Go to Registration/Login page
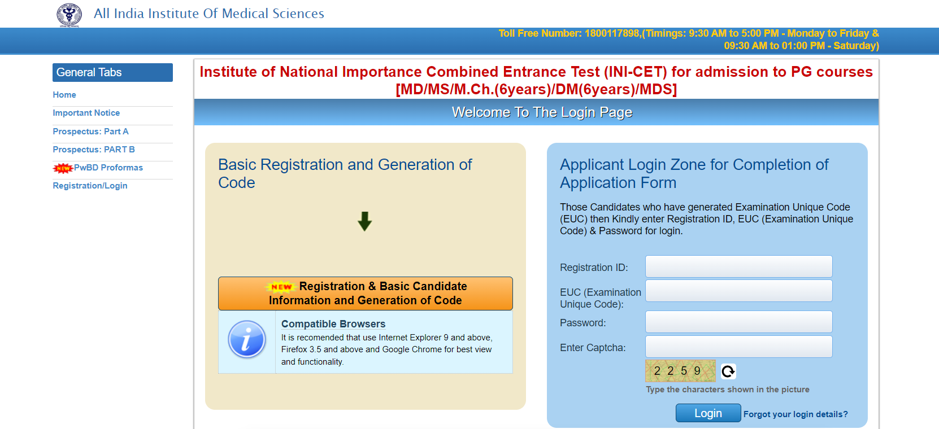The image size is (939, 429). coord(90,186)
